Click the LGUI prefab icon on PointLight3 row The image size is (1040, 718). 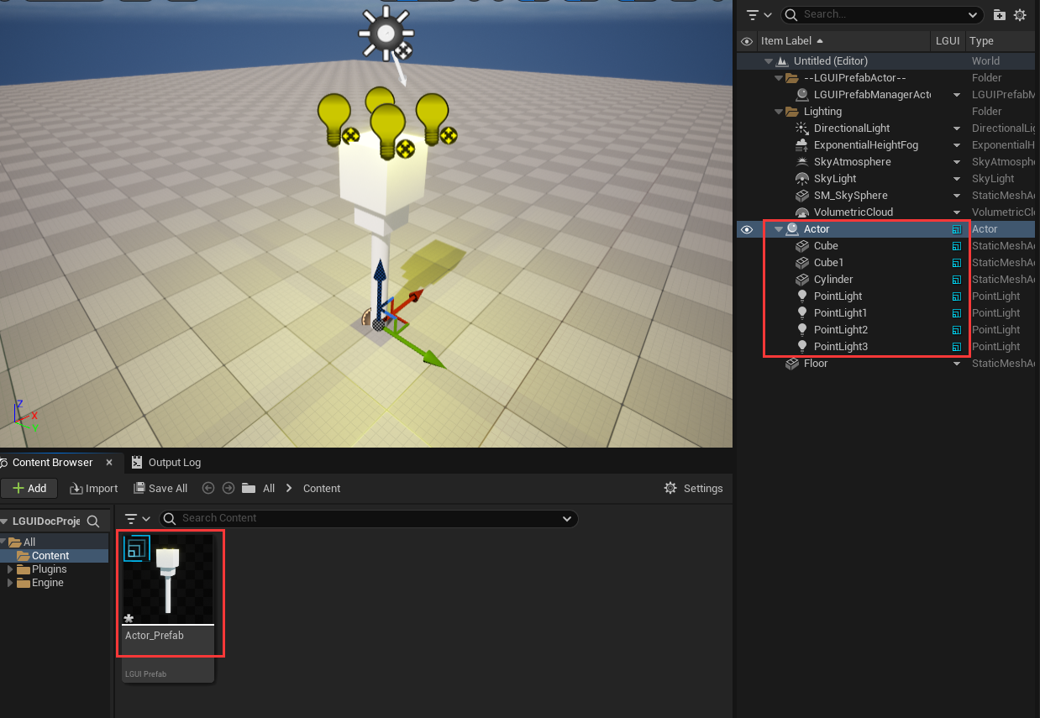956,347
